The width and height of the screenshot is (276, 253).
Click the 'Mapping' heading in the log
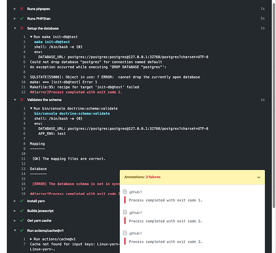[x=37, y=144]
